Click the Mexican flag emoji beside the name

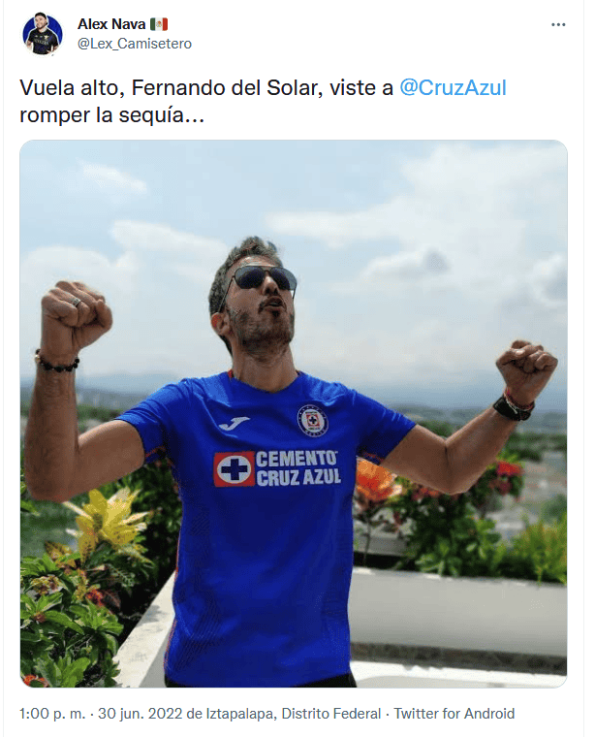coord(159,24)
